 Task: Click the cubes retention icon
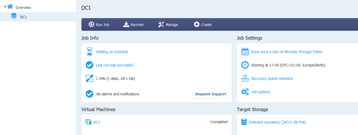pos(245,78)
